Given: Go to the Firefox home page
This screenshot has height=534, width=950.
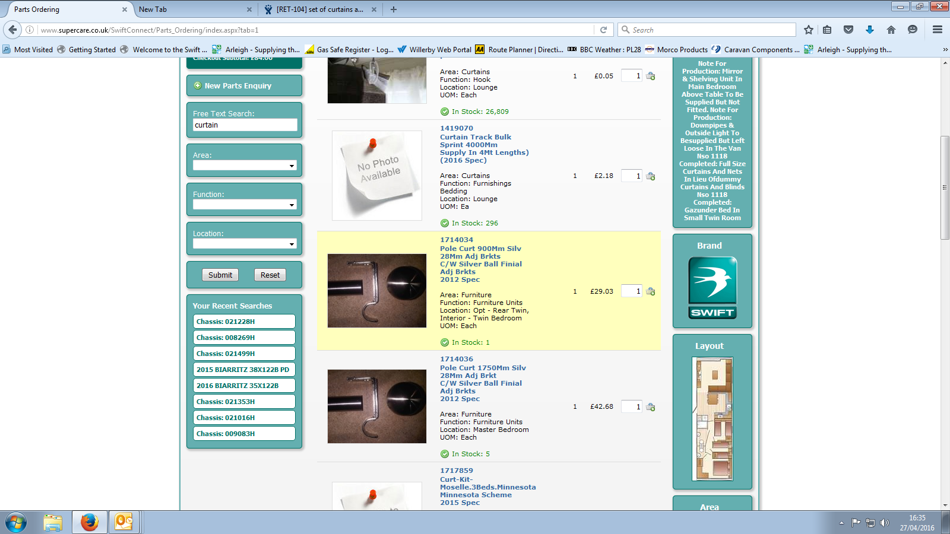Looking at the screenshot, I should point(891,30).
